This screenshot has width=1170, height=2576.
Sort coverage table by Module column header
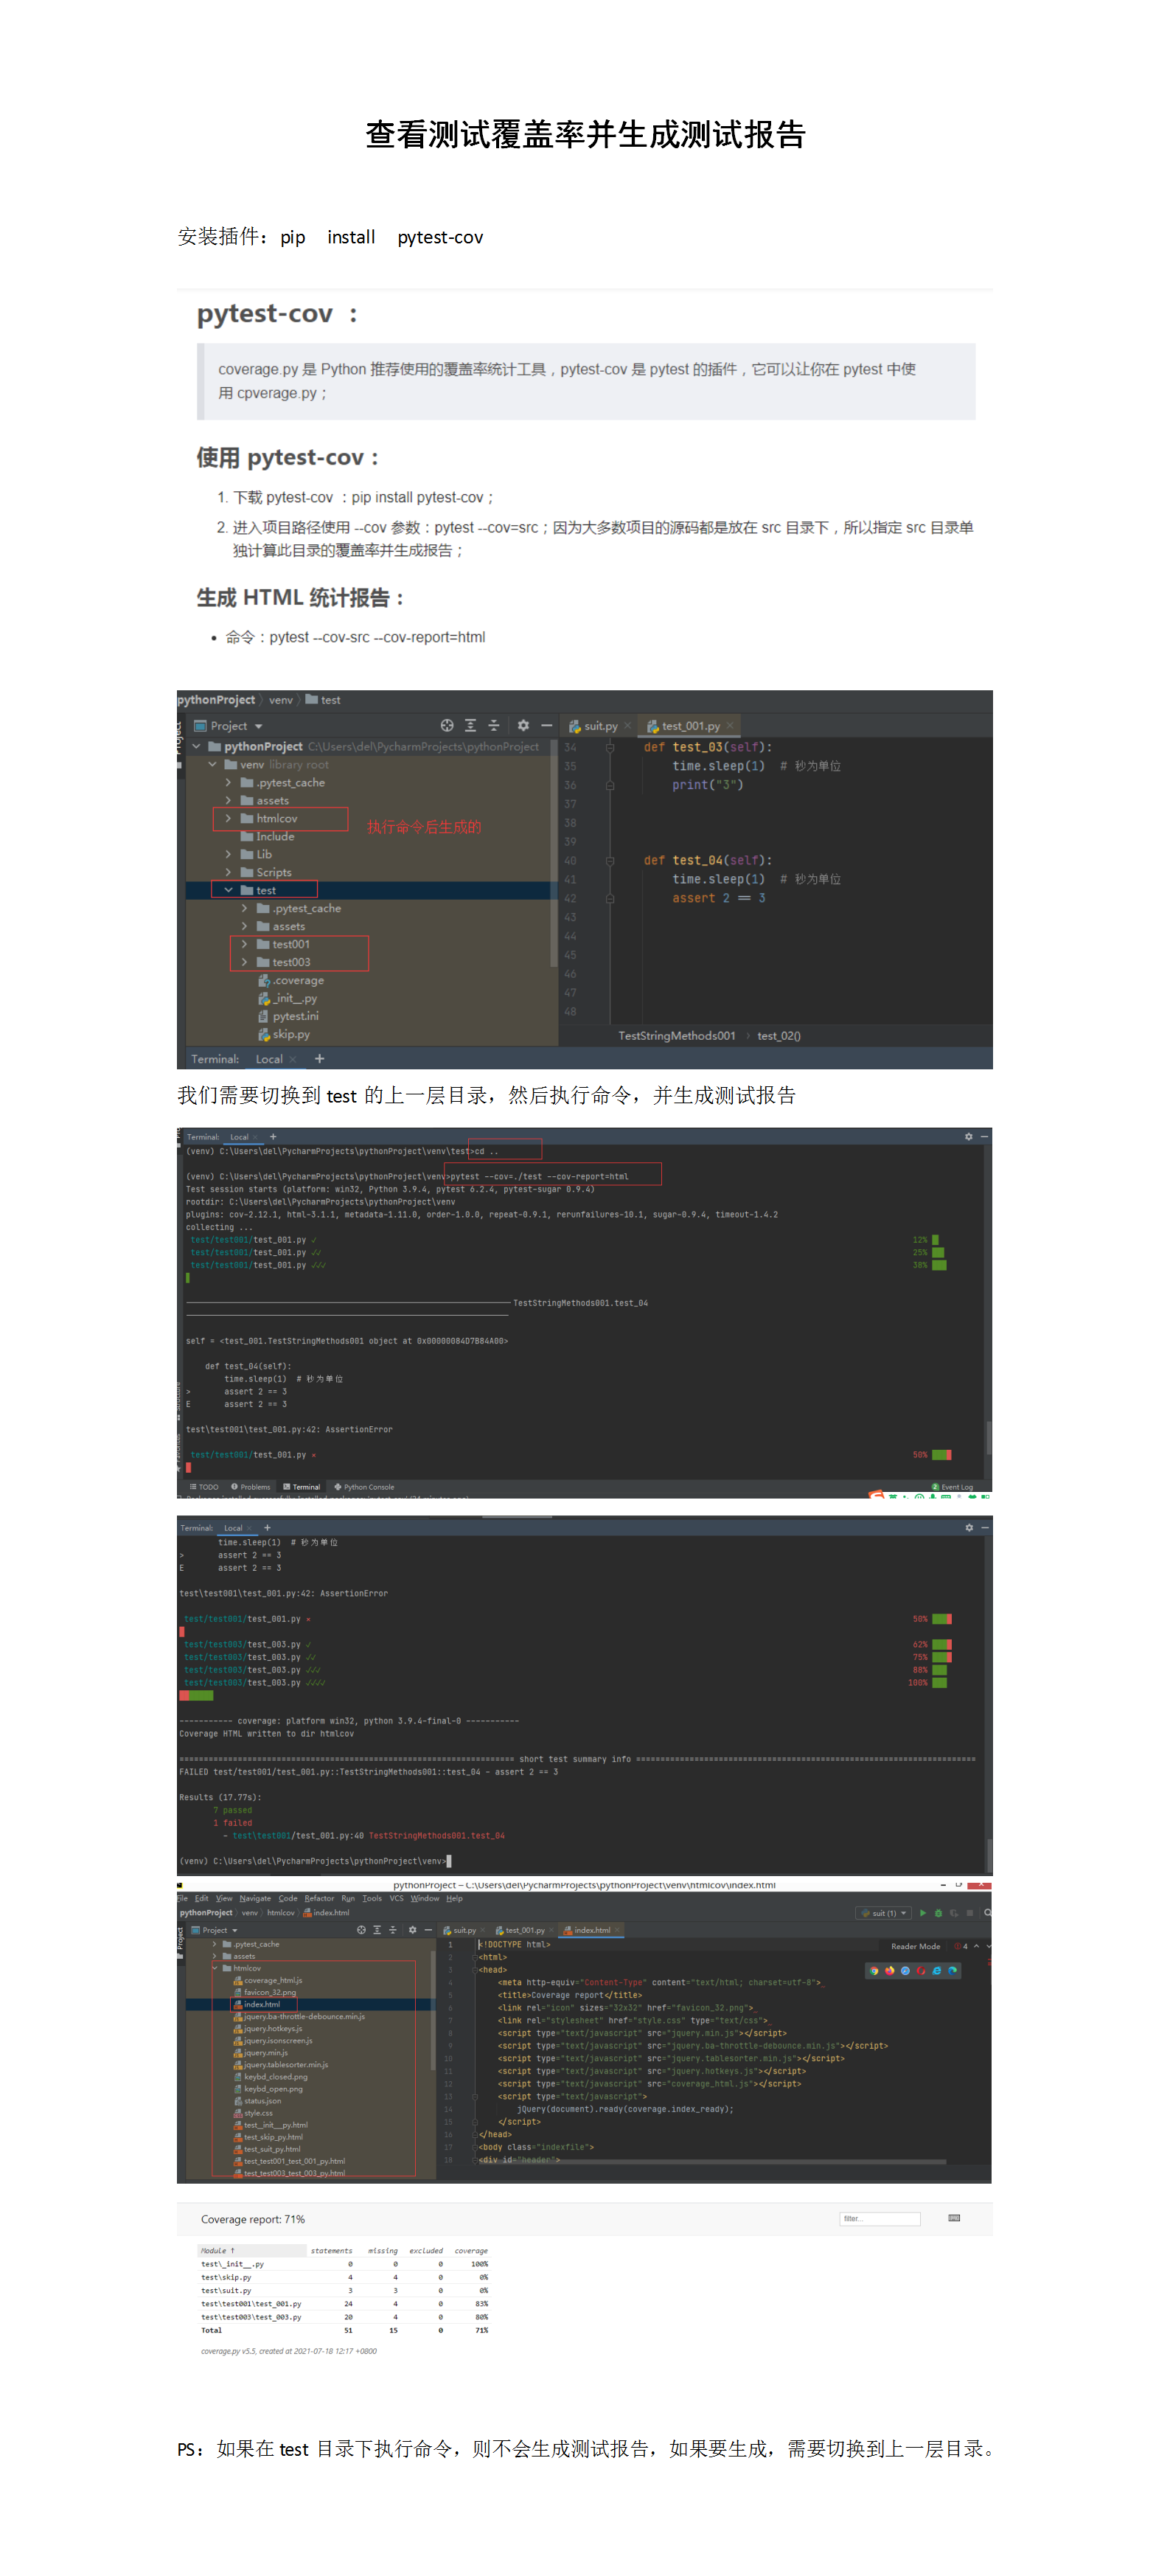[252, 2251]
